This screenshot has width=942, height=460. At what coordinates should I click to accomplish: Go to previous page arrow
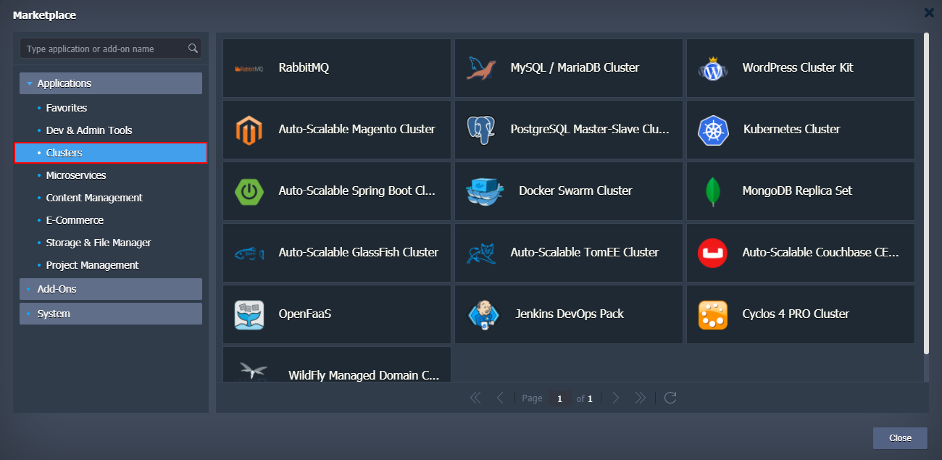pyautogui.click(x=499, y=398)
